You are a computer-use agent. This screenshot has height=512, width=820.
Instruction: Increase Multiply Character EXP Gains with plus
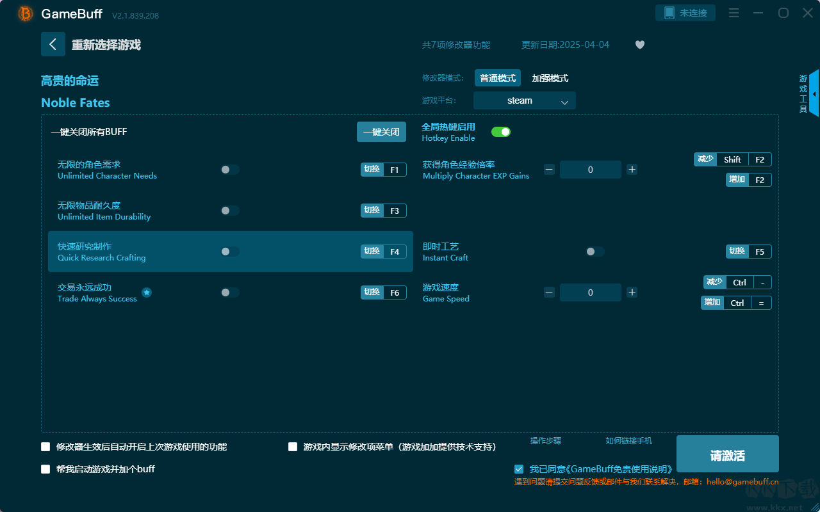click(632, 170)
